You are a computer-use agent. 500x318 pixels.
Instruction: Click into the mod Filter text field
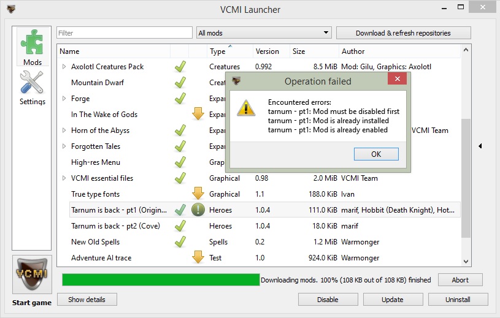click(125, 33)
